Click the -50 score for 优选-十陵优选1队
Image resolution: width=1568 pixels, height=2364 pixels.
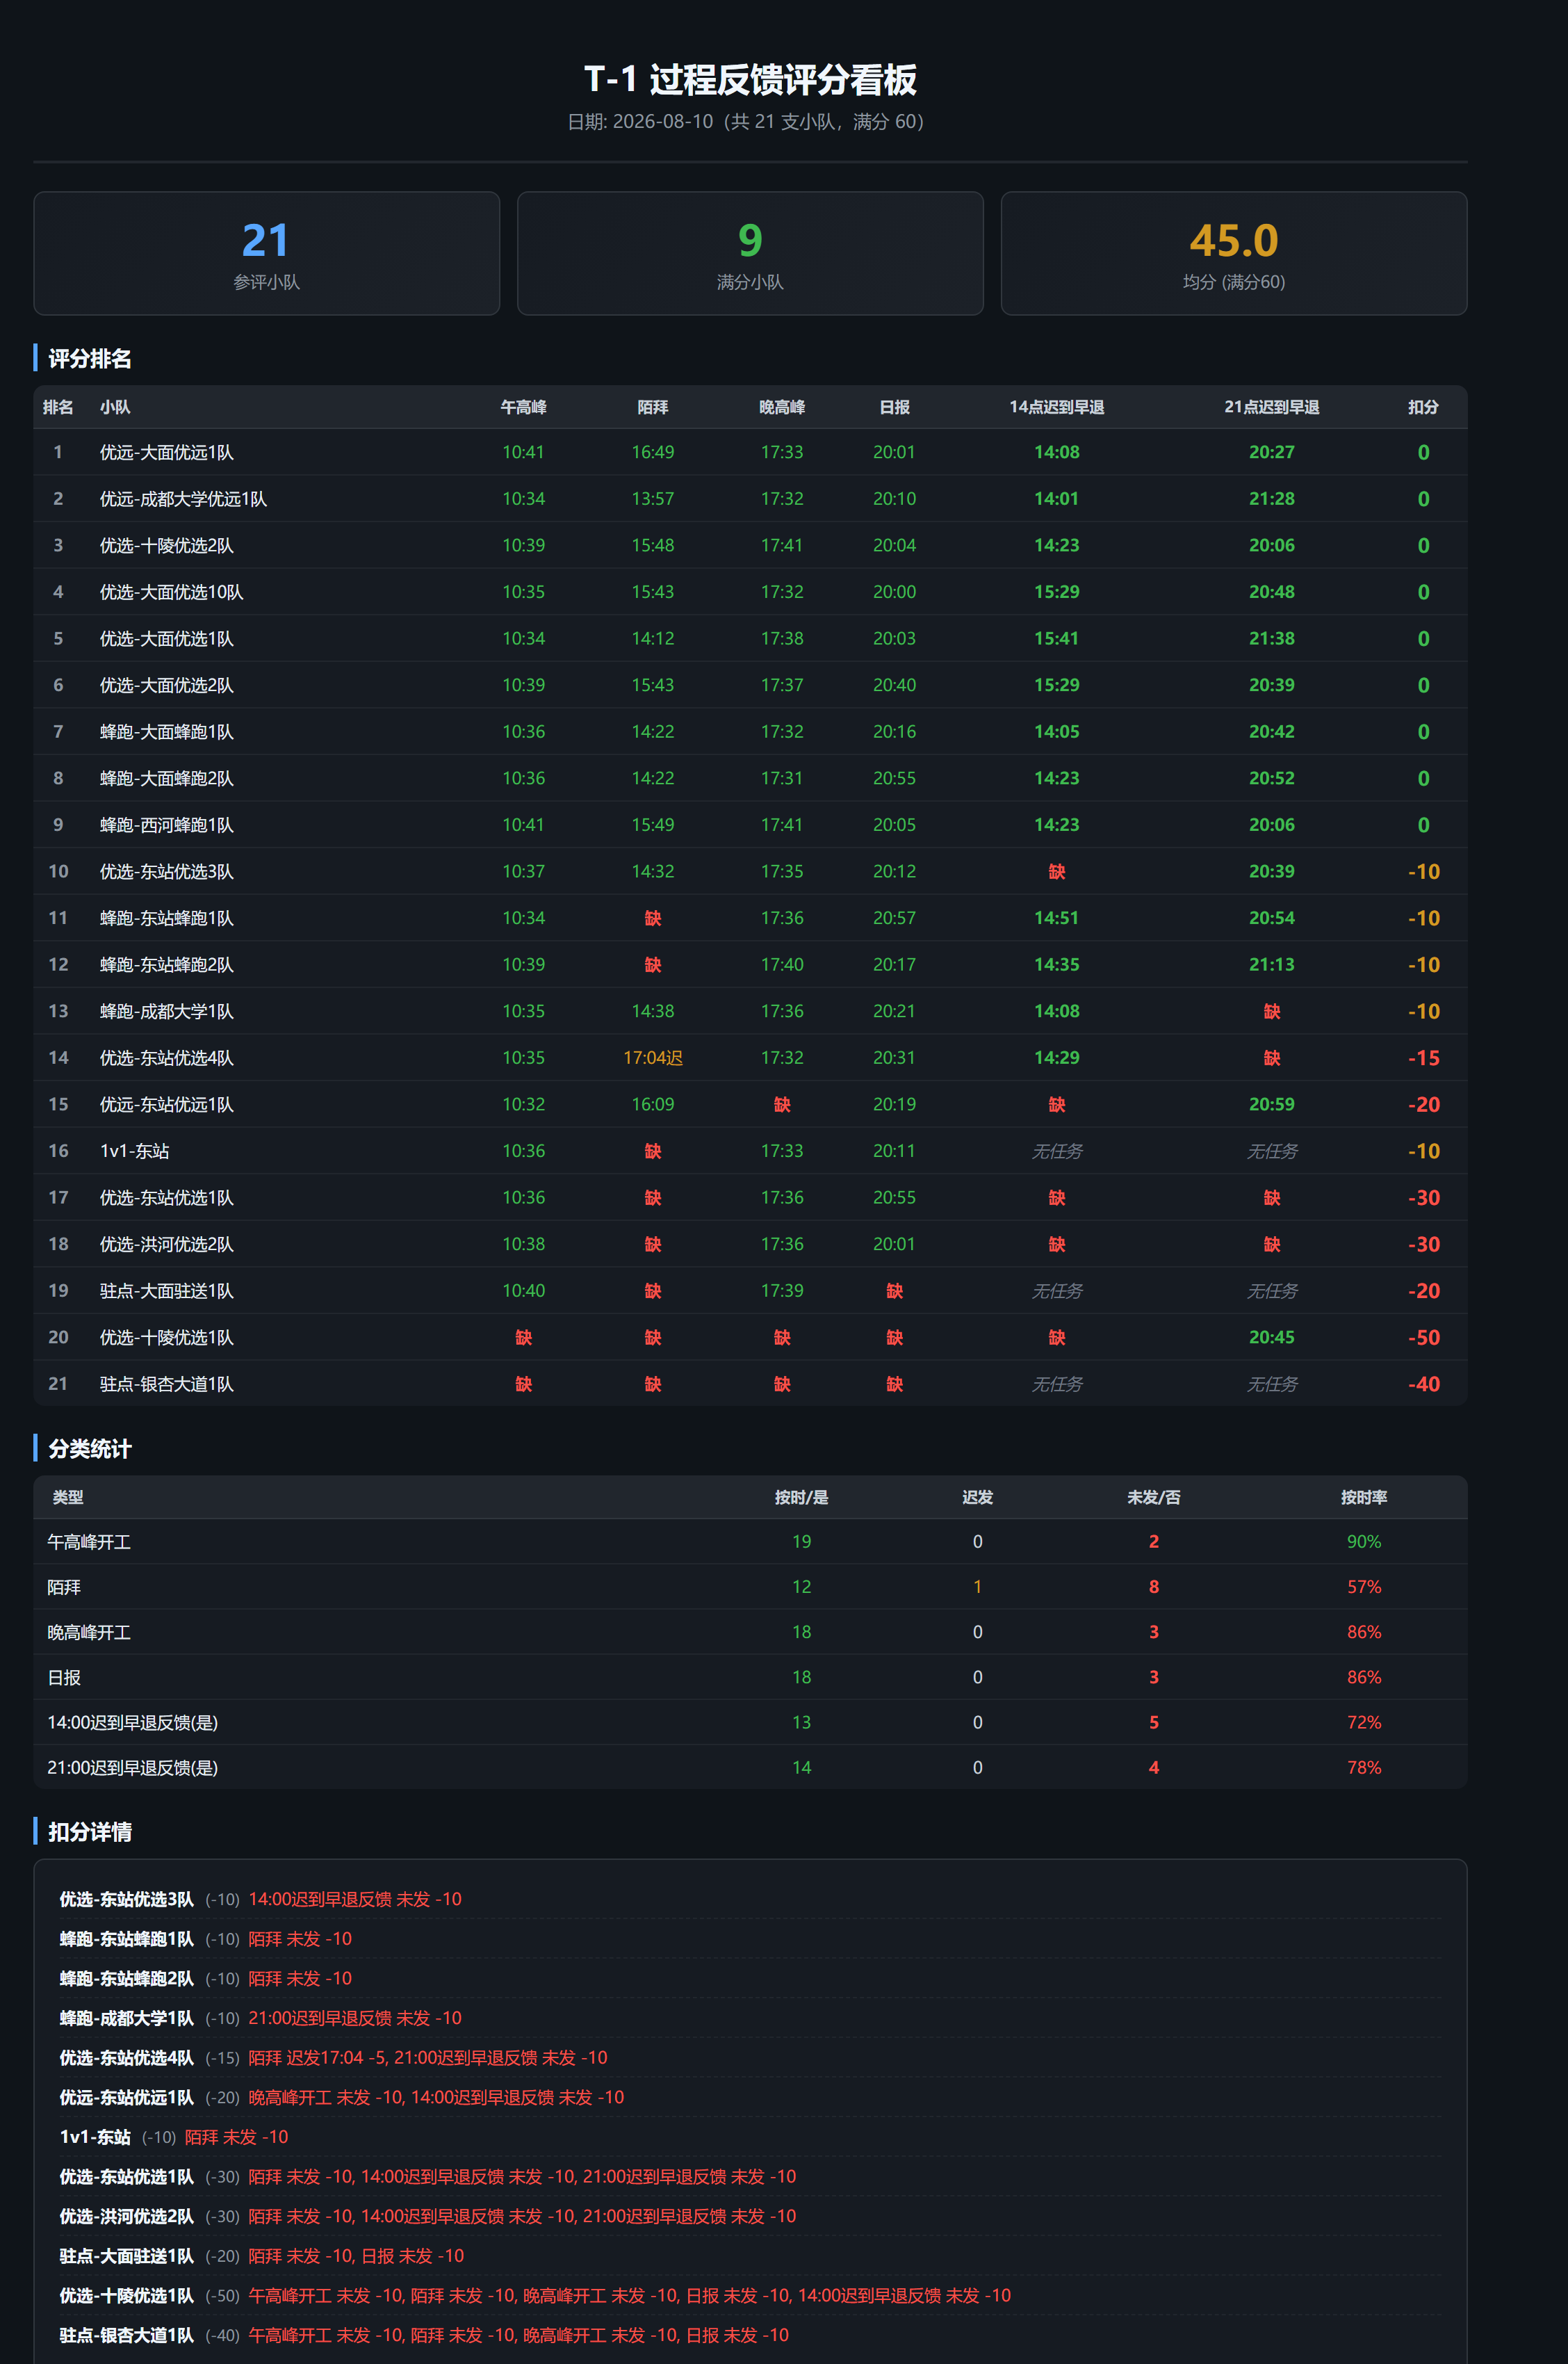point(1423,1338)
